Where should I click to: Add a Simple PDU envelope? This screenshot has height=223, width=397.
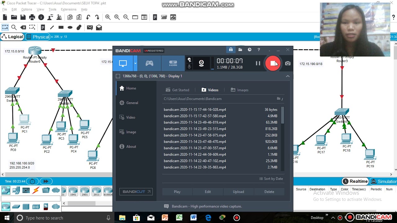90,28
